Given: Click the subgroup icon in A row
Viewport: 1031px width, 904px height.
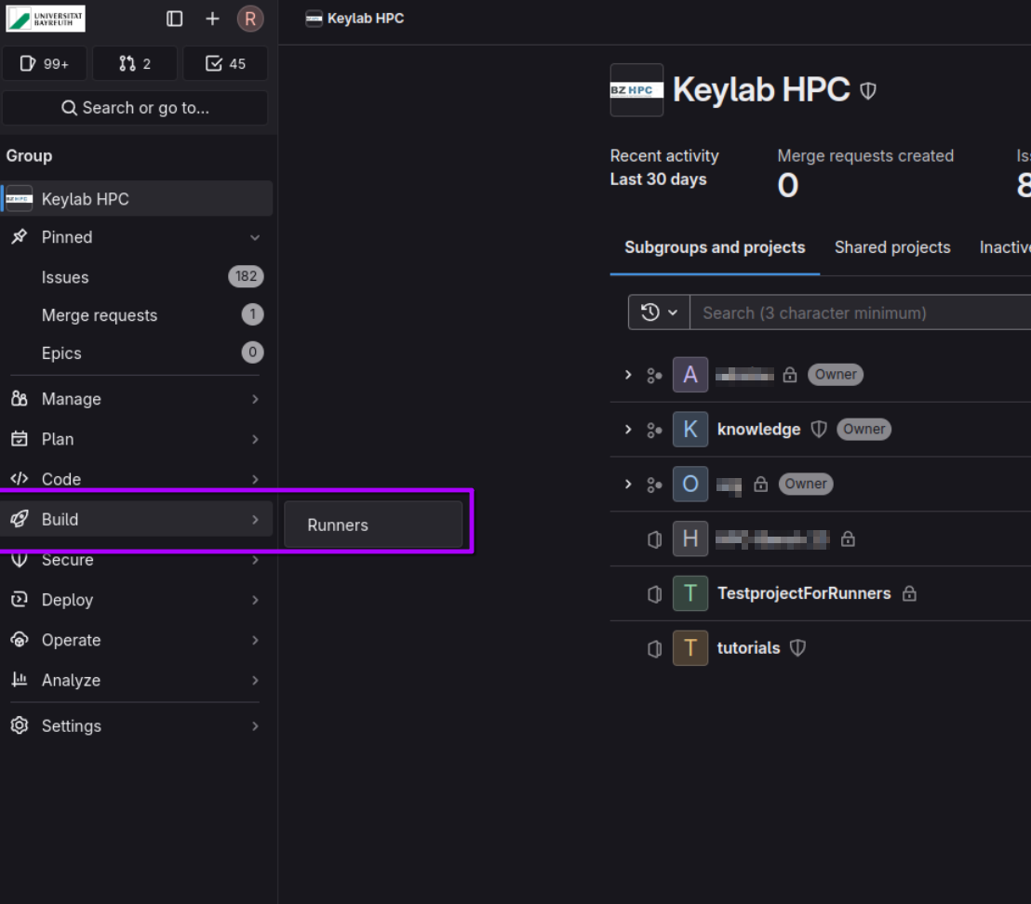Looking at the screenshot, I should [654, 375].
